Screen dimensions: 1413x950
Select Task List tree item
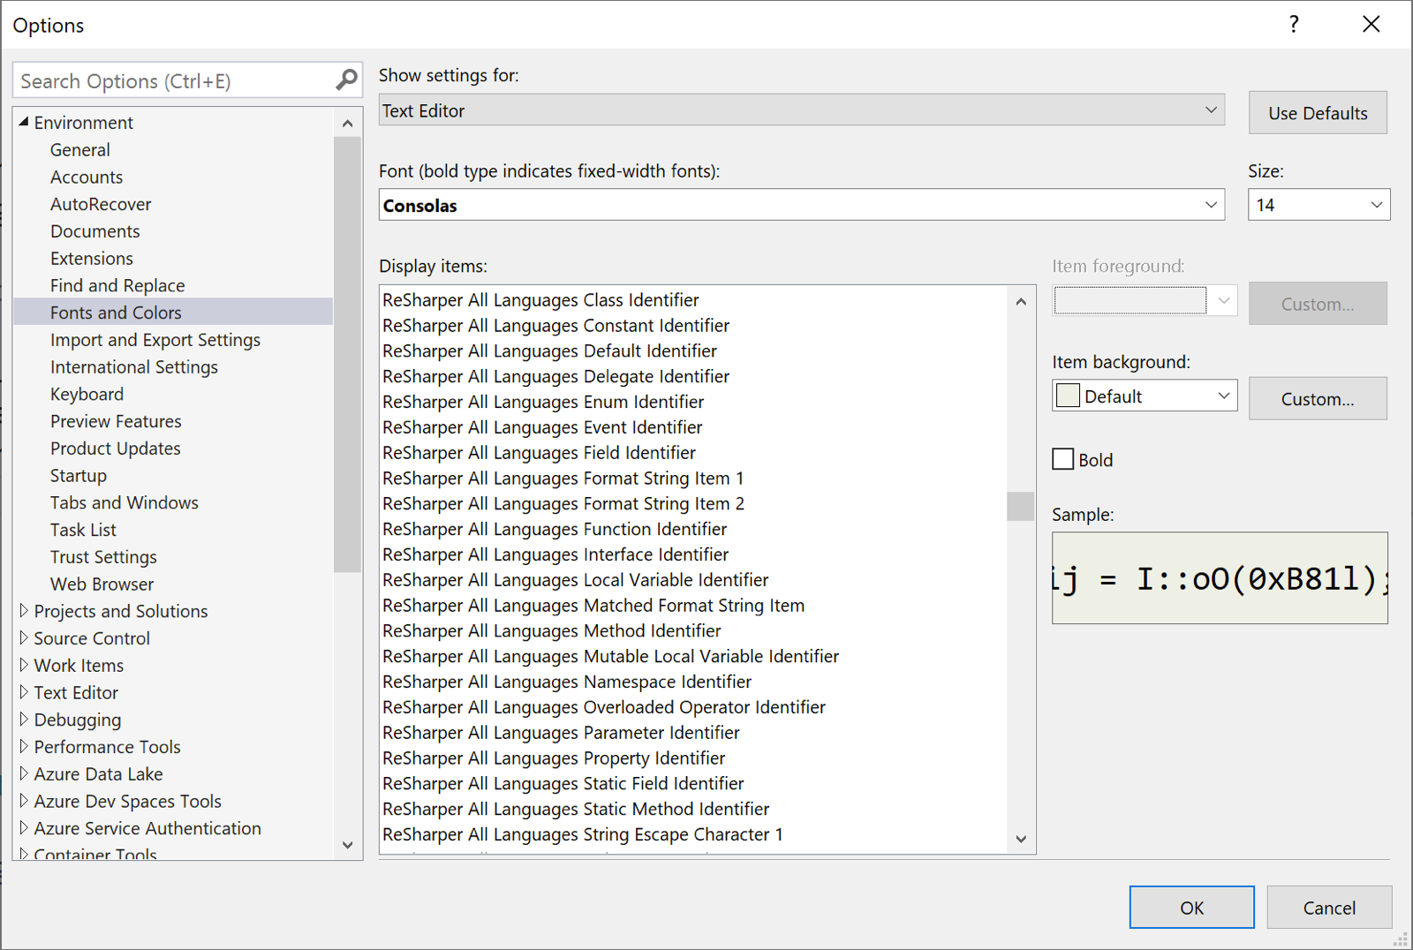[83, 530]
